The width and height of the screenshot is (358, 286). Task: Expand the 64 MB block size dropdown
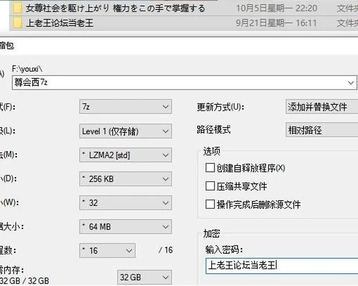tap(126, 227)
